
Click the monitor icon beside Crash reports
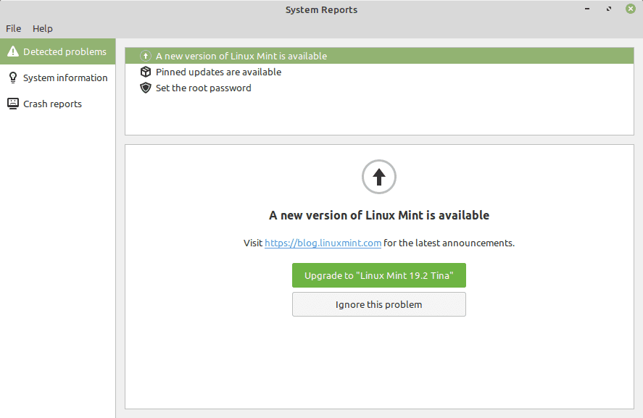point(12,104)
